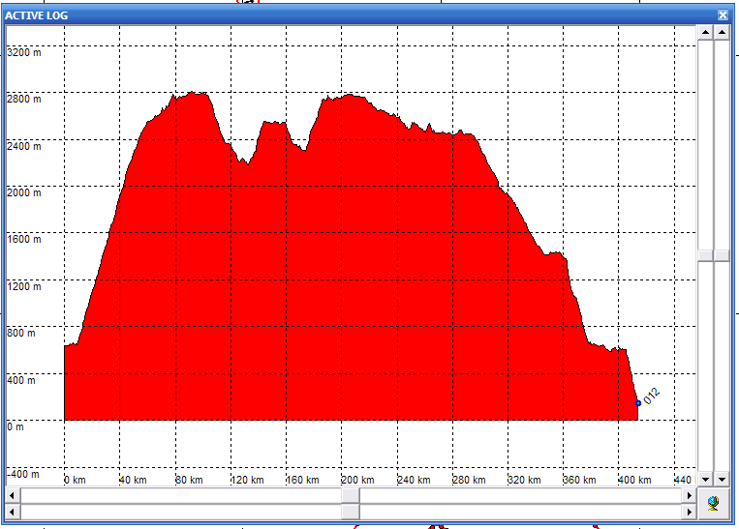The image size is (739, 529).
Task: Select the upper horizontal scrollbar thumb
Action: point(352,495)
